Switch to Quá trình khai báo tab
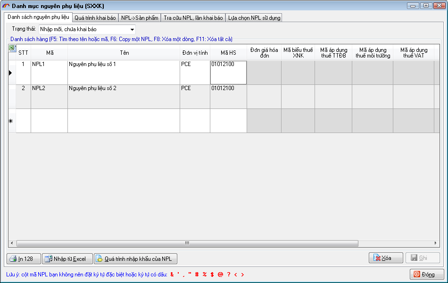The image size is (448, 283). 95,18
